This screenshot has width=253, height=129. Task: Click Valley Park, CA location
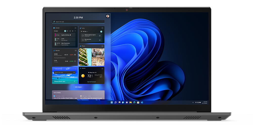pyautogui.click(x=93, y=72)
